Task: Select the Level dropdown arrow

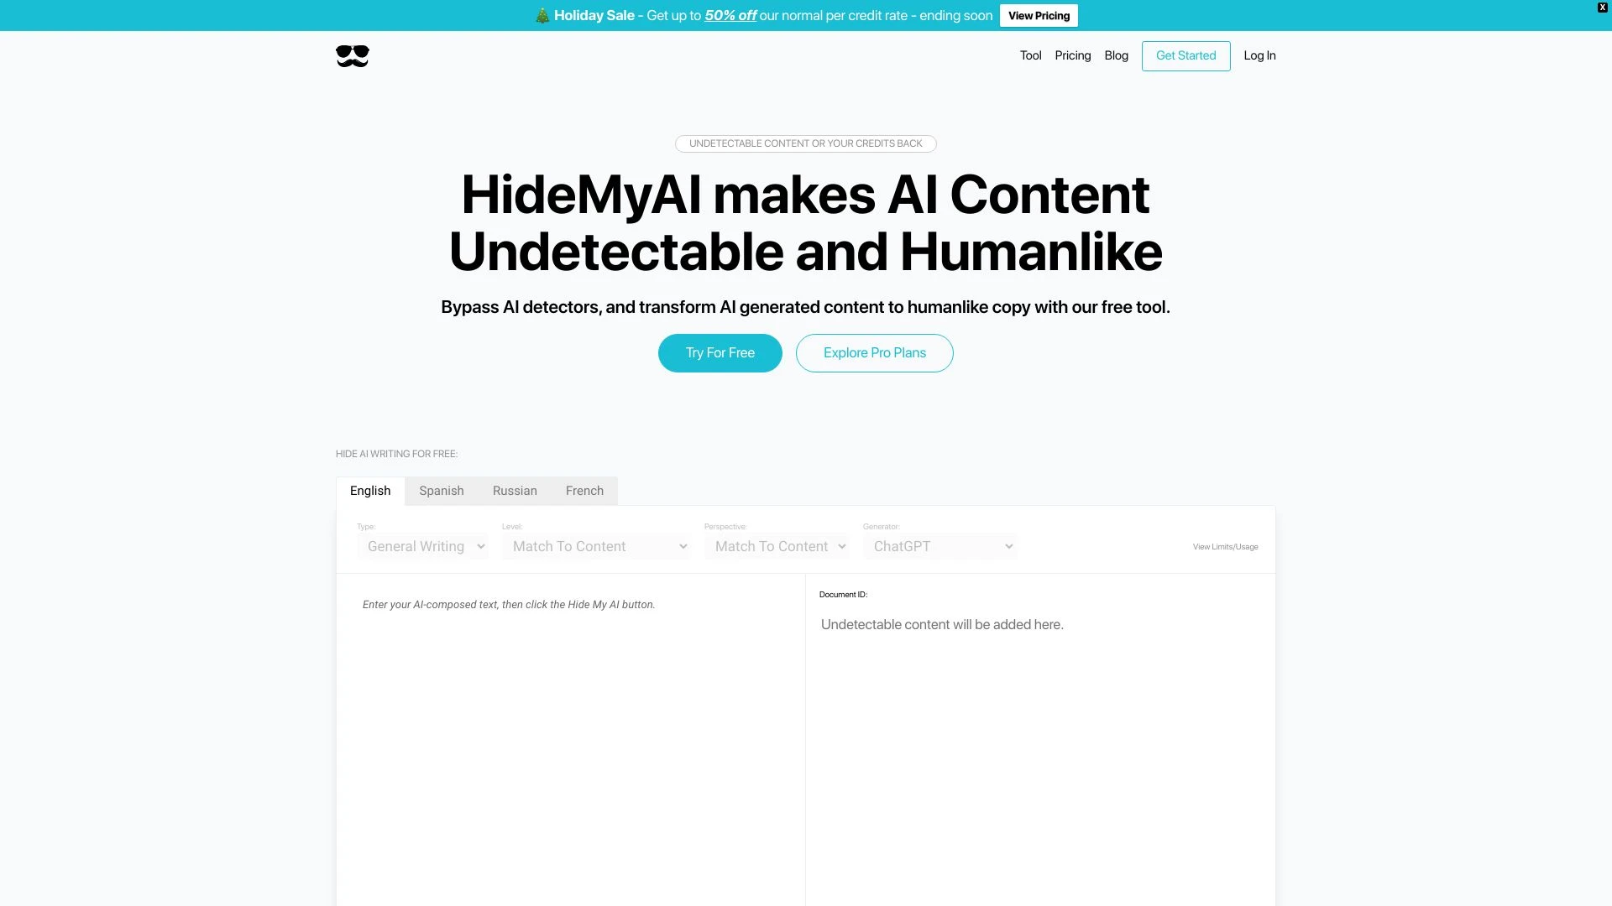Action: [x=683, y=546]
